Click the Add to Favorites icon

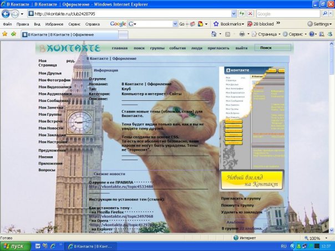[x=13, y=34]
